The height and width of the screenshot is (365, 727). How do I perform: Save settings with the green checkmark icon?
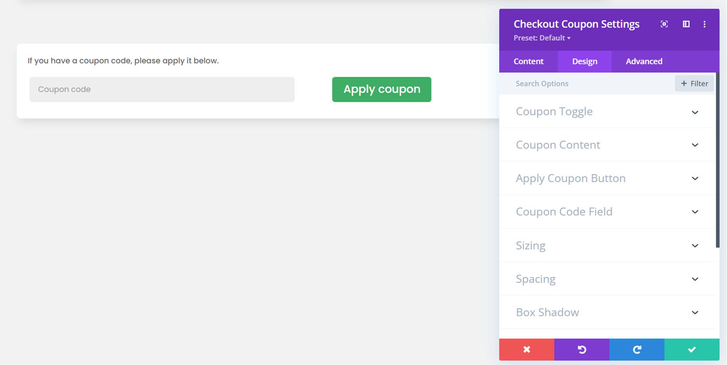pos(691,349)
